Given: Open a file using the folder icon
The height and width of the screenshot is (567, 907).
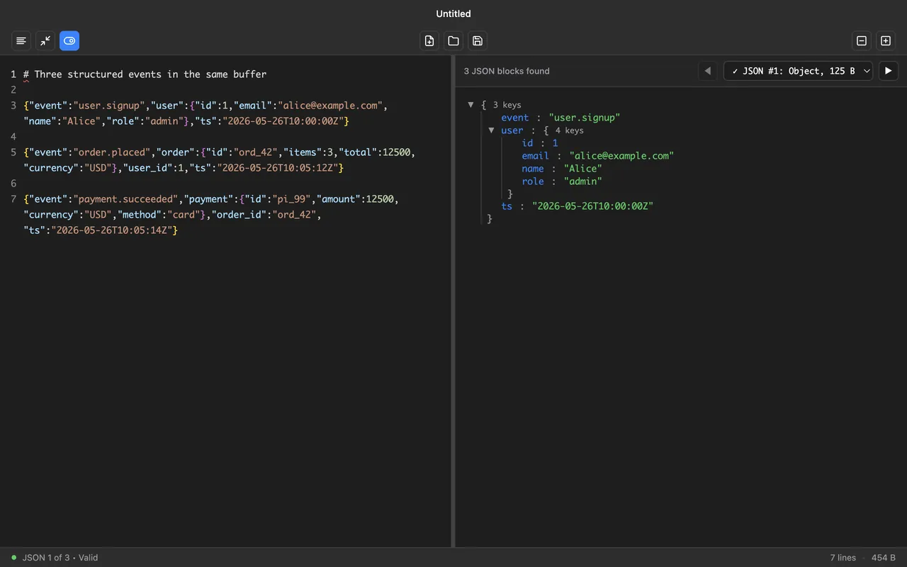Looking at the screenshot, I should click(453, 41).
